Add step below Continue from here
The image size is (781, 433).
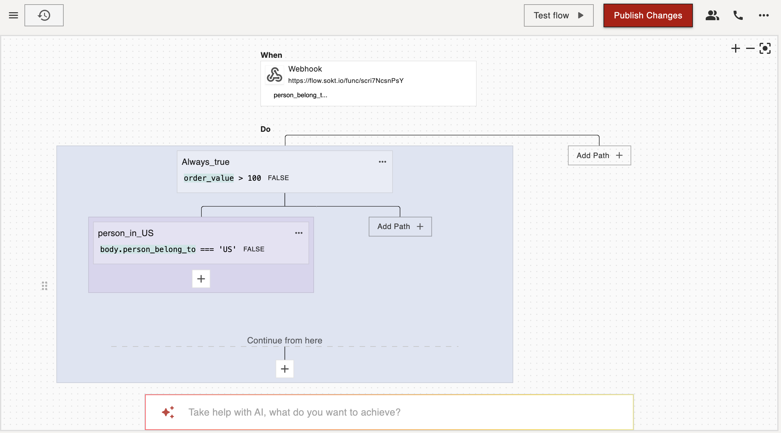[x=285, y=369]
